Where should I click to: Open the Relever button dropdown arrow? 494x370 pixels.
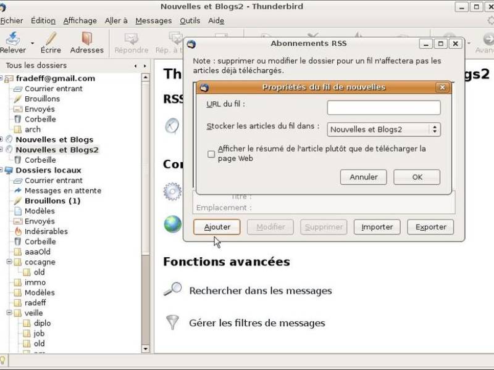(32, 43)
